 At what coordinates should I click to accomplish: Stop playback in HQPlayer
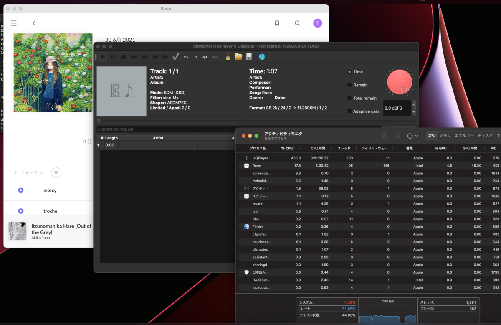point(124,57)
